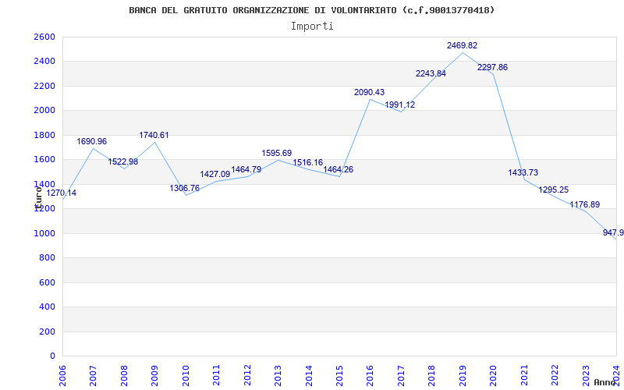Click x-axis year 2014
Image resolution: width=624 pixels, height=390 pixels.
[x=309, y=375]
